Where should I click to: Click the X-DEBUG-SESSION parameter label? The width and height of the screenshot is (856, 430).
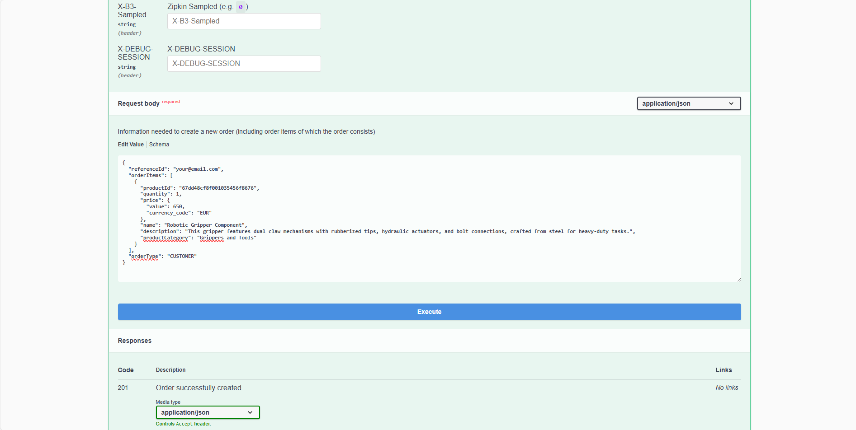click(135, 53)
